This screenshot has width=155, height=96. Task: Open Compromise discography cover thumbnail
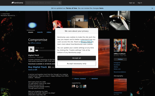[120, 85]
